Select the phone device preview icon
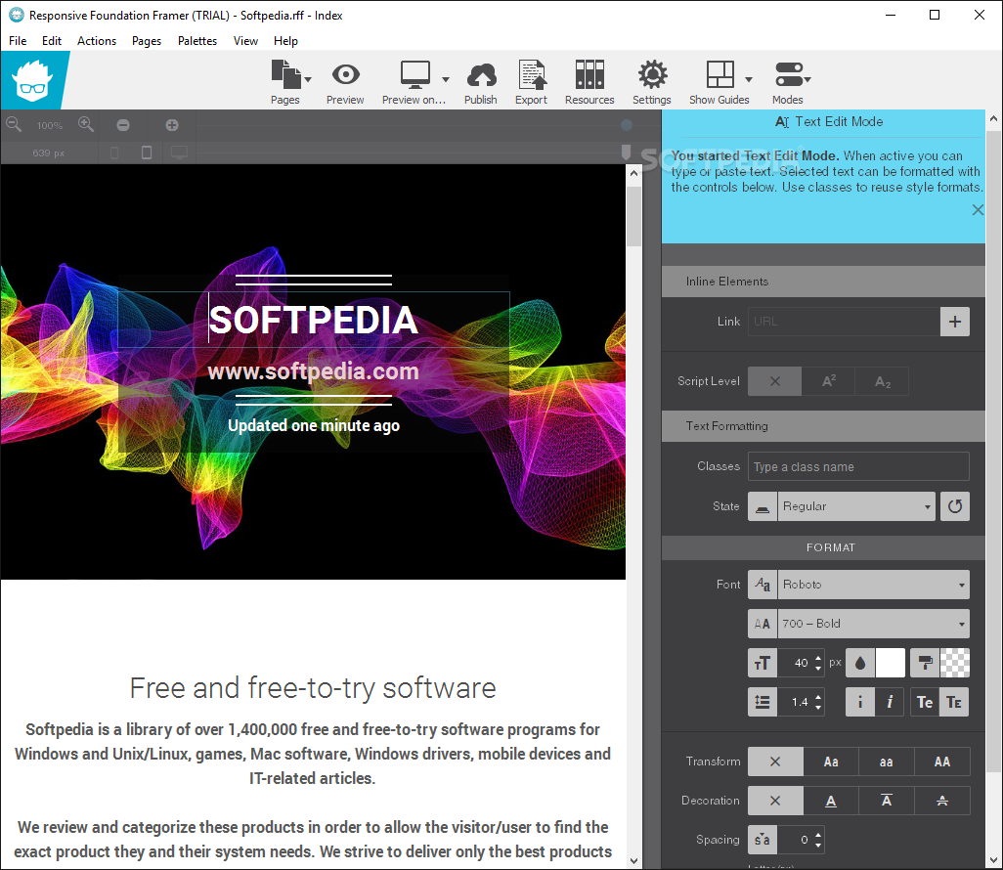The width and height of the screenshot is (1003, 870). 114,152
